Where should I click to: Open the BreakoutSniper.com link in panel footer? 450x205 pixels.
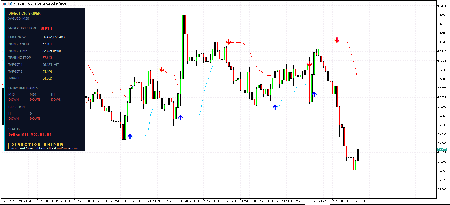pyautogui.click(x=63, y=149)
